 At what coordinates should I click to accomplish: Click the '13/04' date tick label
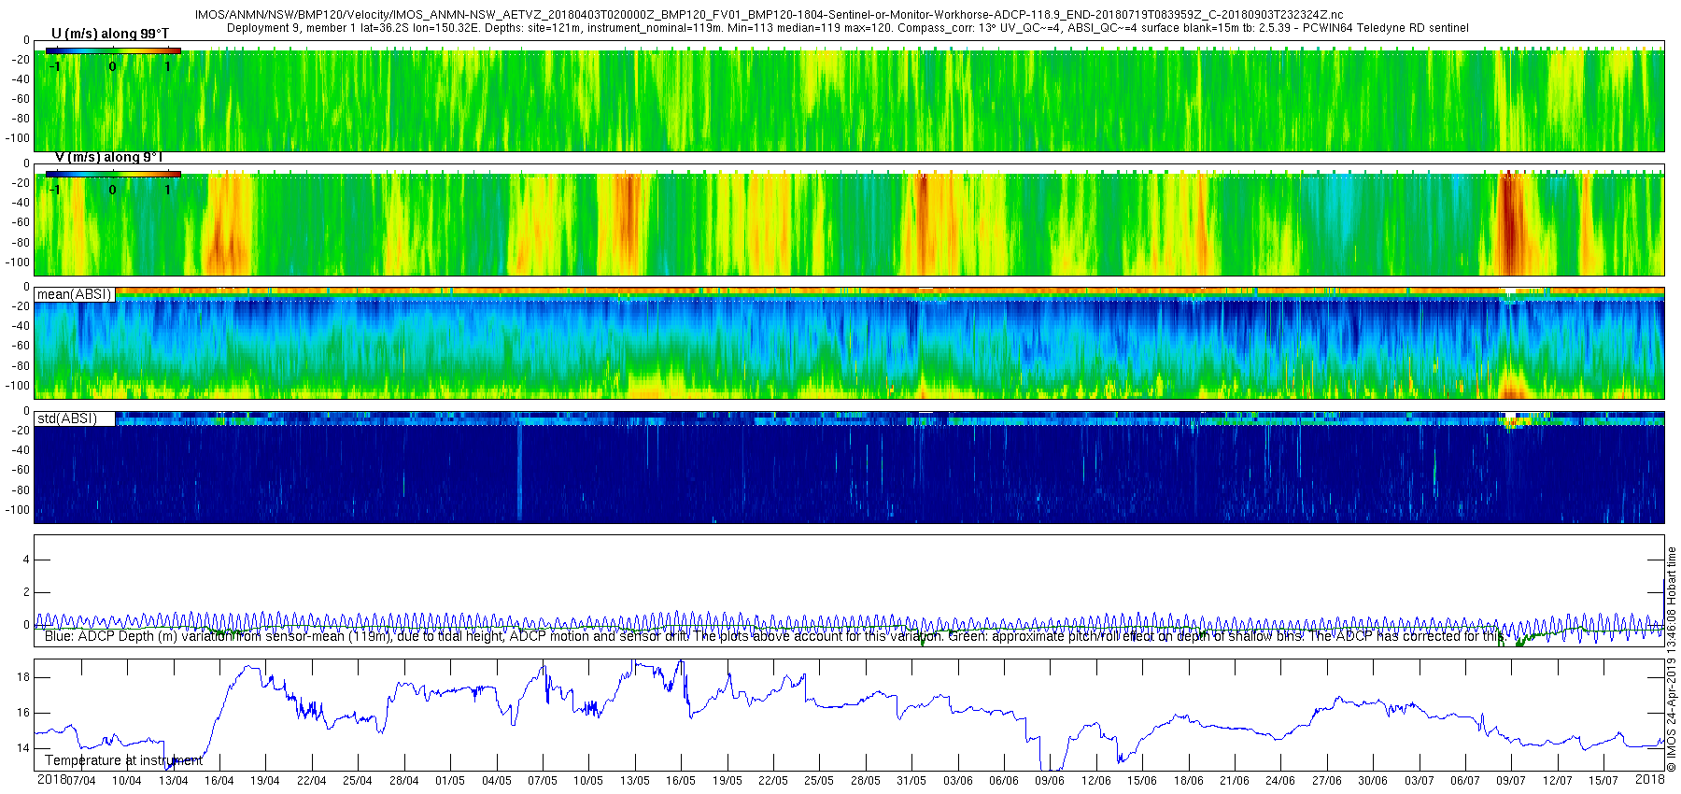(173, 781)
